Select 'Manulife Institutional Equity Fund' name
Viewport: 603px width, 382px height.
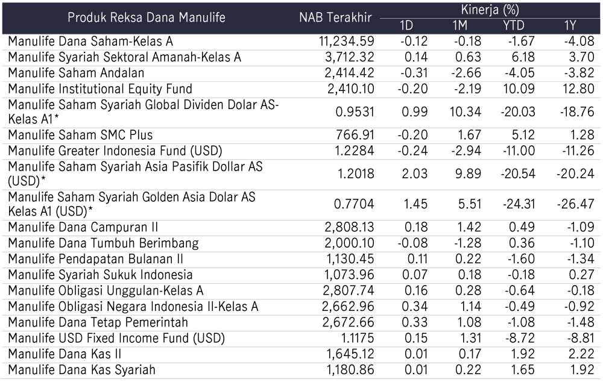pos(100,89)
